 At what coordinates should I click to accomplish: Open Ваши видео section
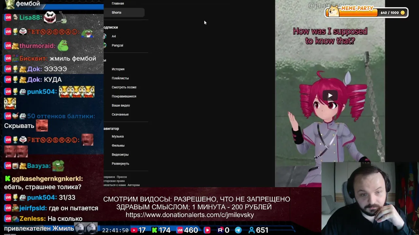point(121,105)
